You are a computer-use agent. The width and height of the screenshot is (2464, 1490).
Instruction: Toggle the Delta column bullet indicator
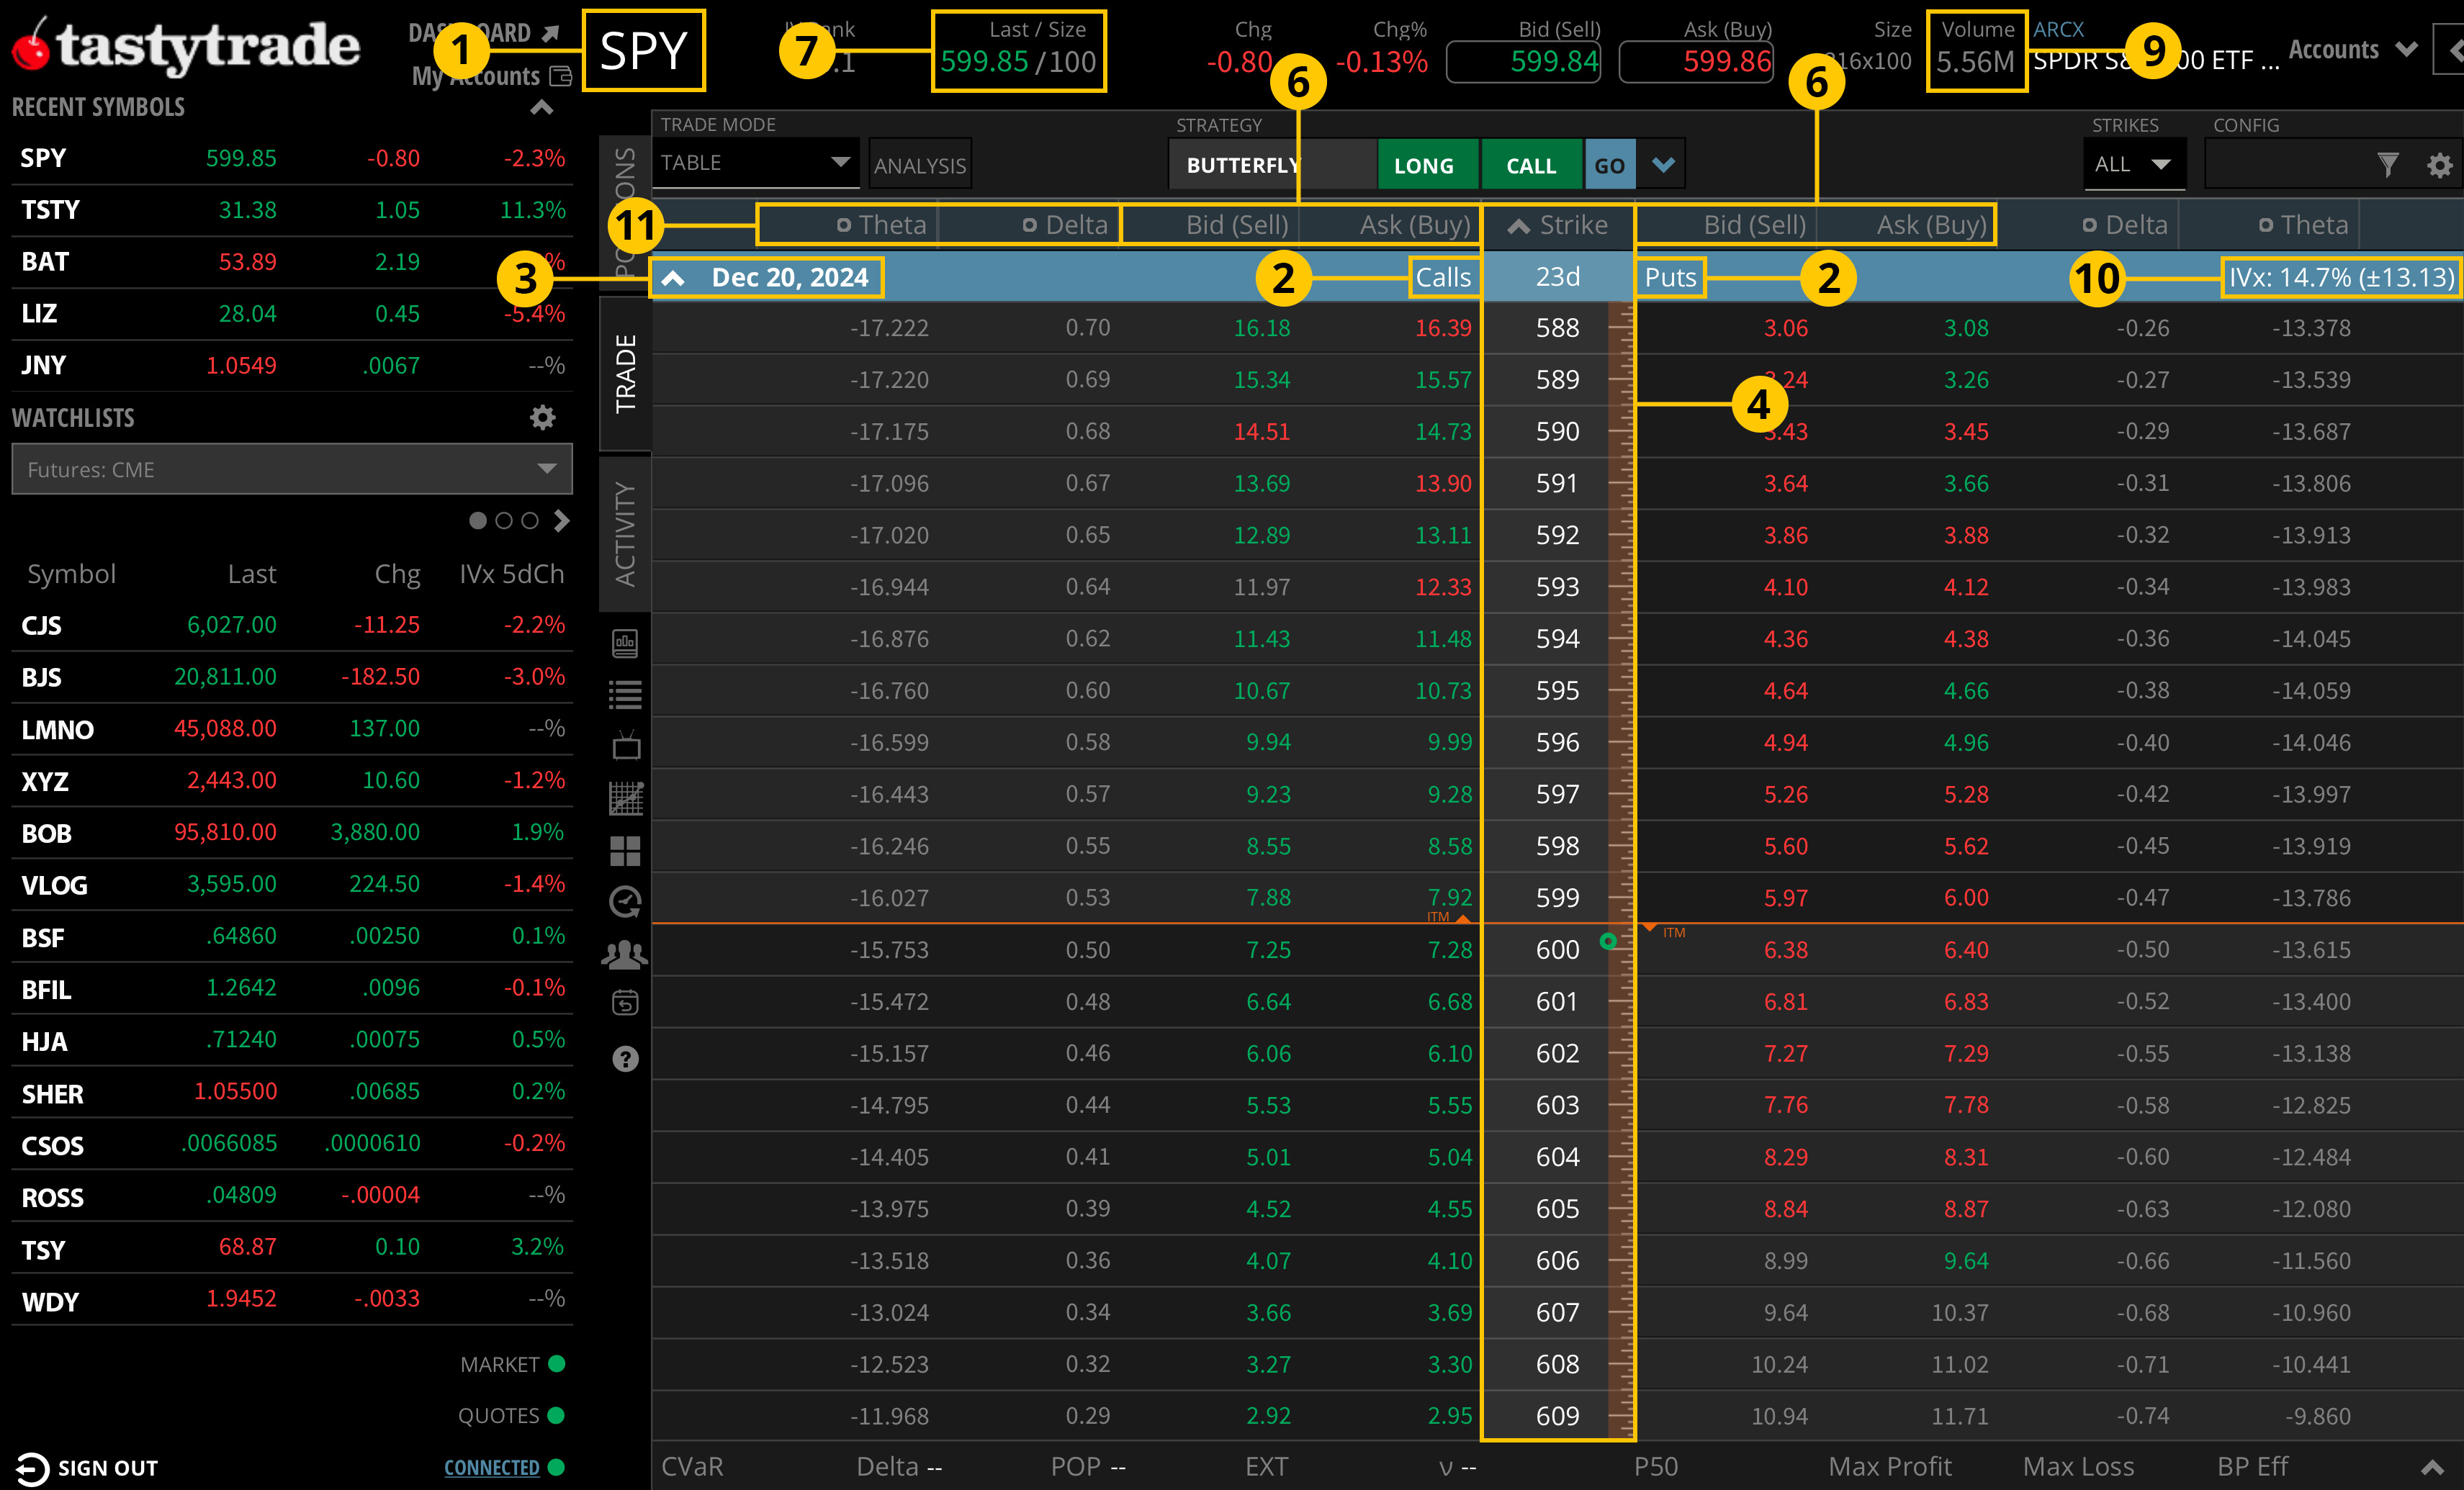tap(1031, 224)
